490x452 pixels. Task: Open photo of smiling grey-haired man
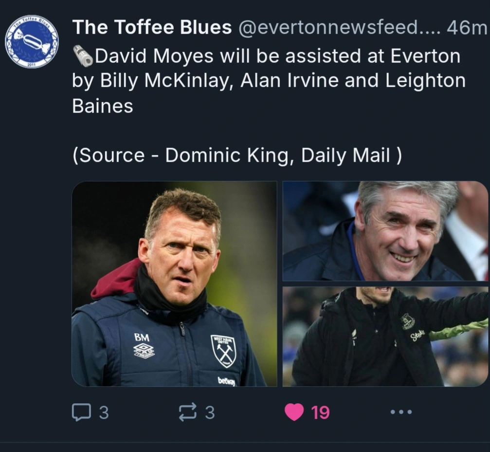[385, 231]
